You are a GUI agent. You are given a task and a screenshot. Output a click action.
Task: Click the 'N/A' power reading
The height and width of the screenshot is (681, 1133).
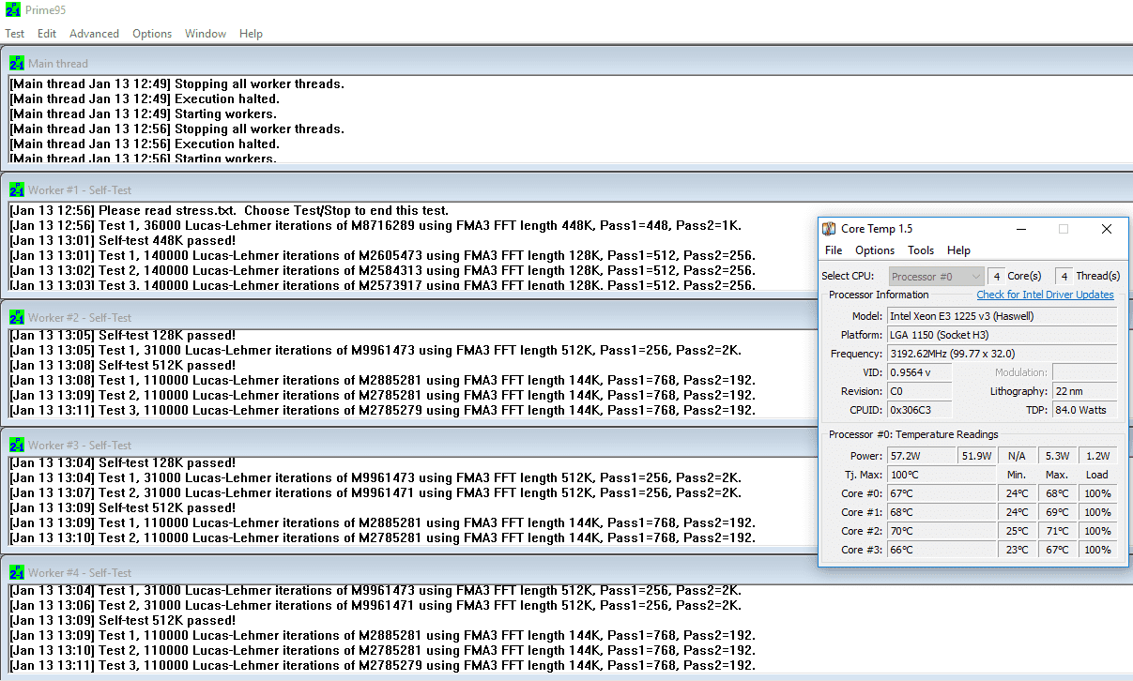click(1017, 456)
